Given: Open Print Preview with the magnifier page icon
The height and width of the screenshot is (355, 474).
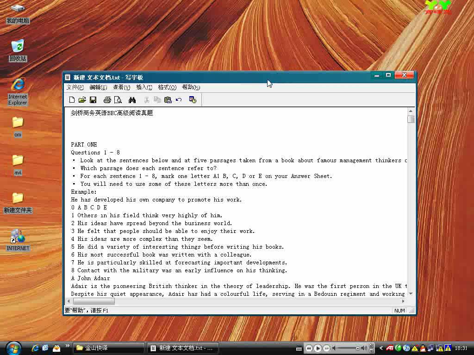Looking at the screenshot, I should [x=118, y=100].
